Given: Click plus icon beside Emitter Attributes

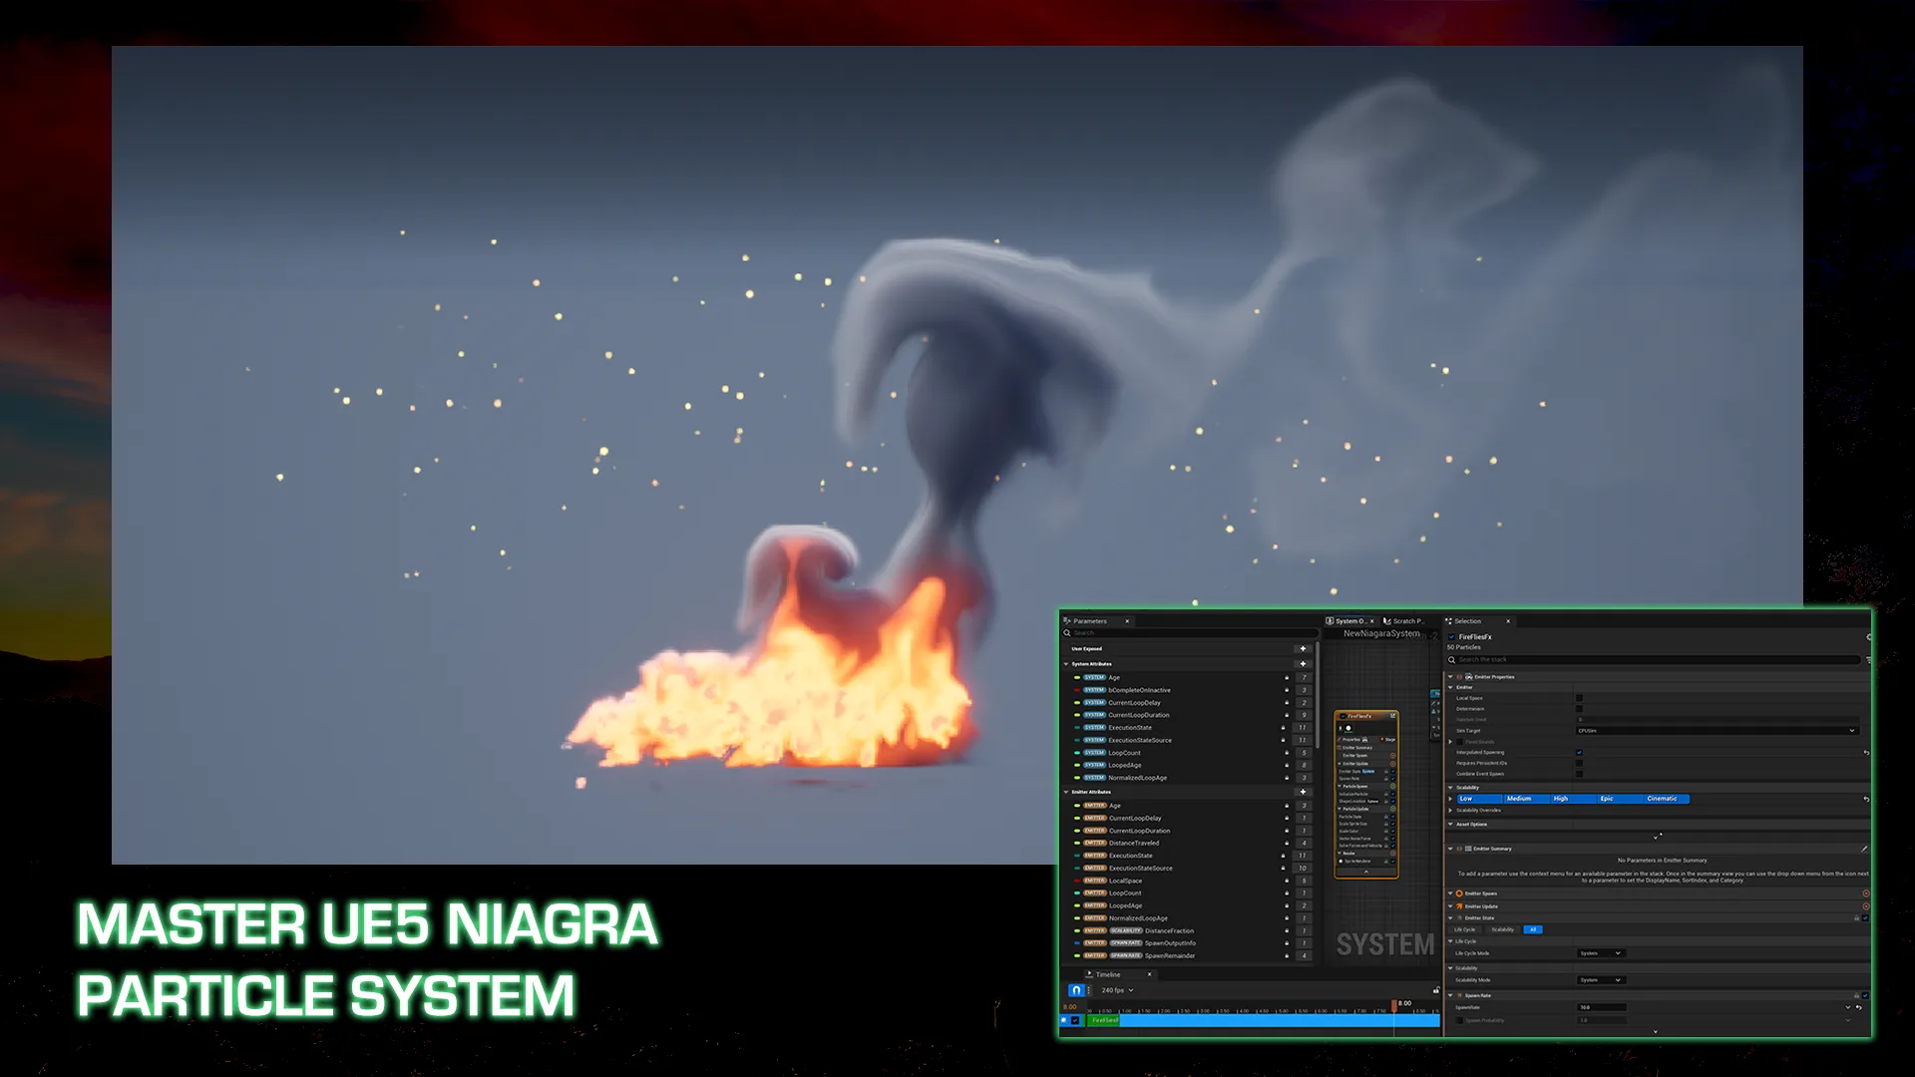Looking at the screenshot, I should [x=1303, y=792].
